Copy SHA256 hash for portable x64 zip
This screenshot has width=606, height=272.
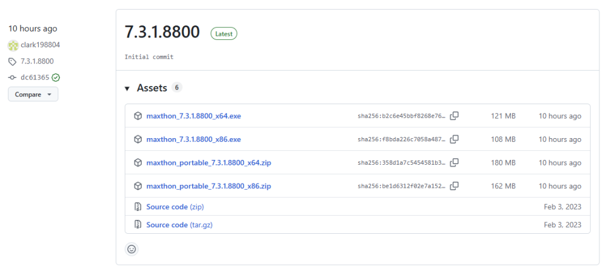click(454, 162)
